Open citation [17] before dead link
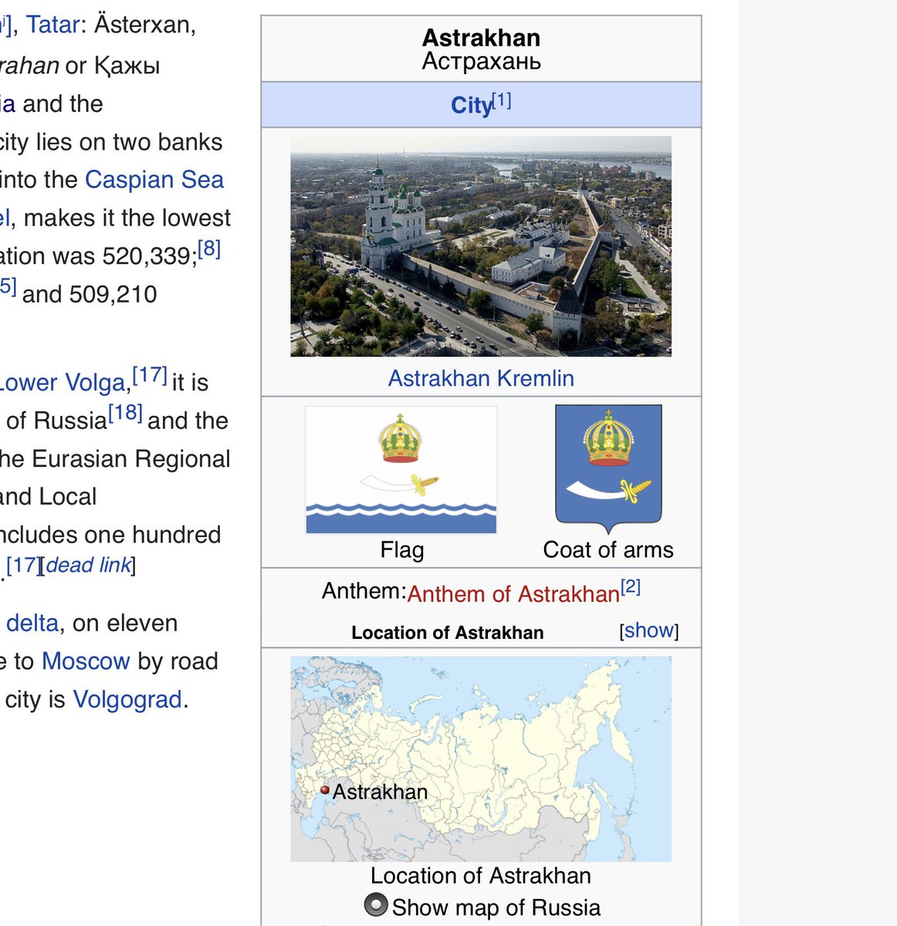897x926 pixels. [22, 565]
